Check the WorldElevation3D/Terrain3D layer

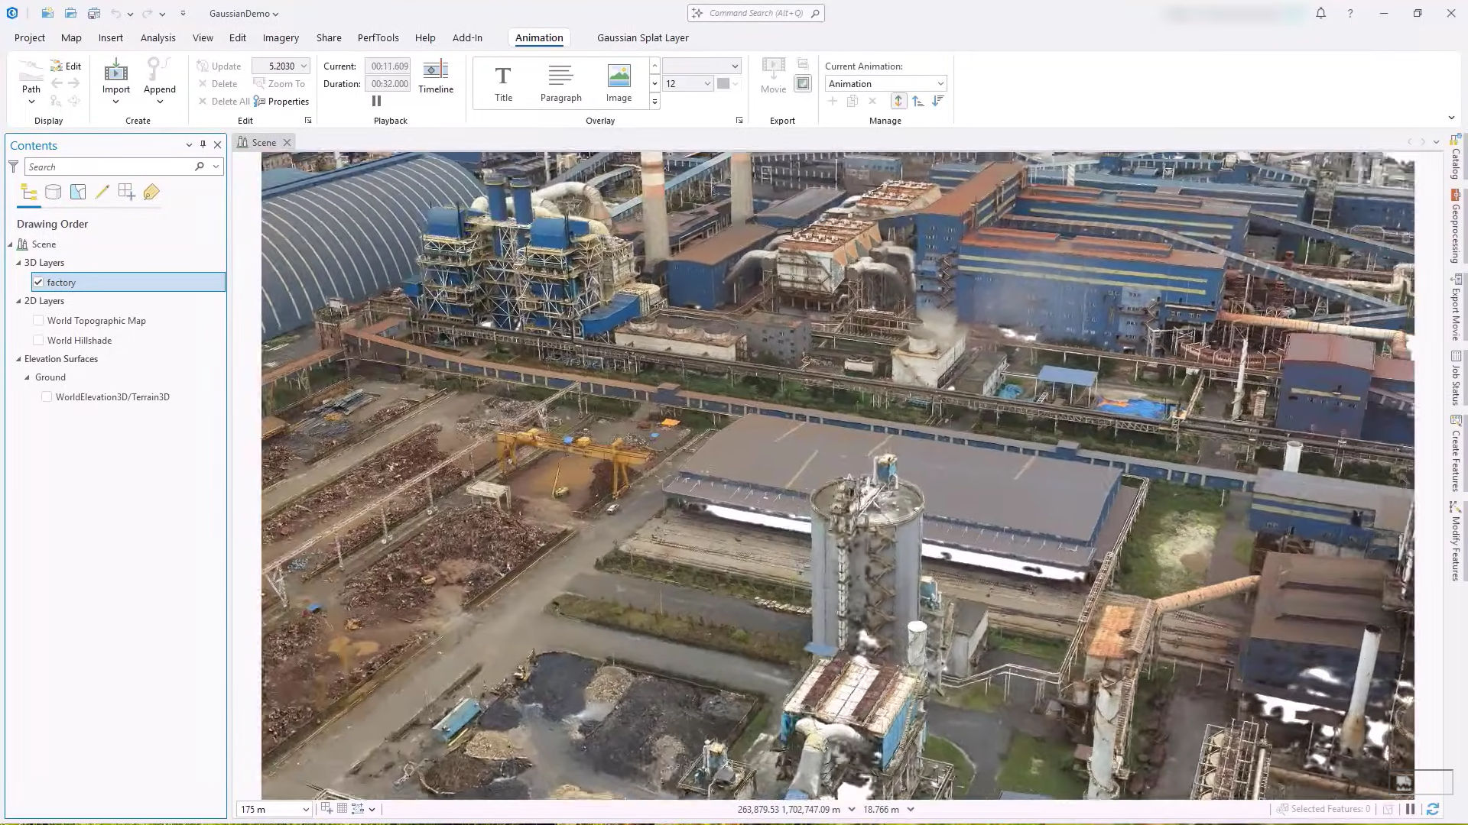(46, 396)
